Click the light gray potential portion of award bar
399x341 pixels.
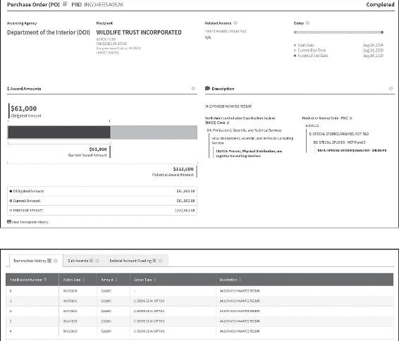pyautogui.click(x=154, y=132)
